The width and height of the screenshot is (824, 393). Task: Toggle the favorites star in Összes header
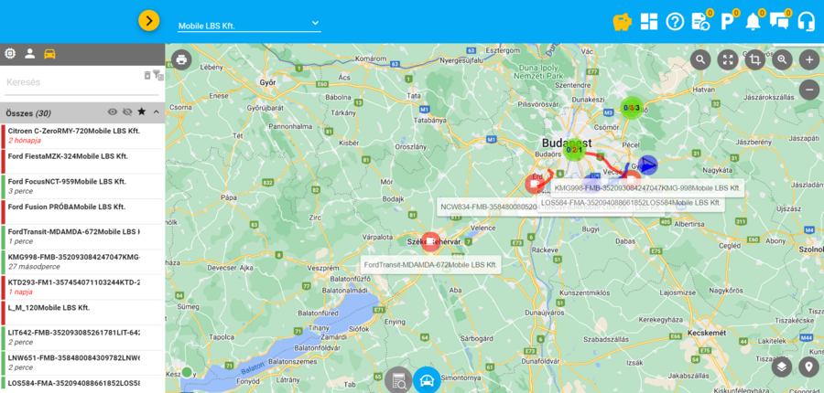141,112
